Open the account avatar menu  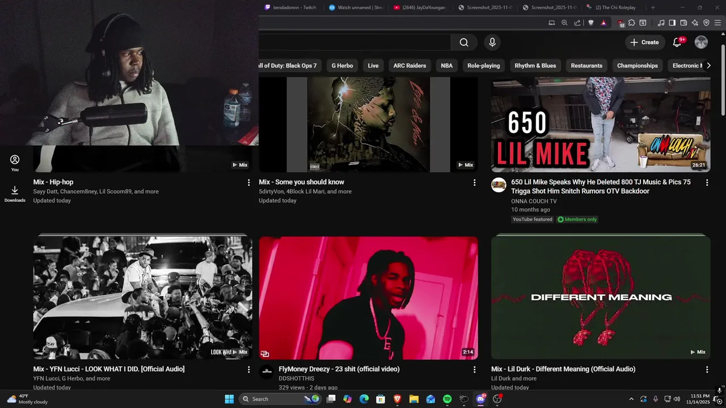coord(701,42)
